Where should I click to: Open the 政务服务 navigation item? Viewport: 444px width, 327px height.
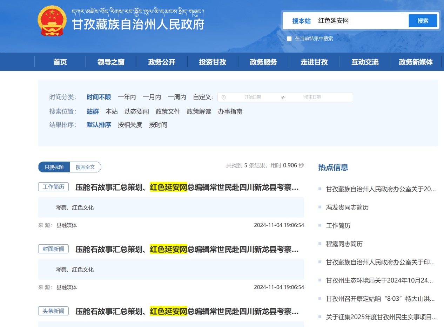pyautogui.click(x=263, y=62)
